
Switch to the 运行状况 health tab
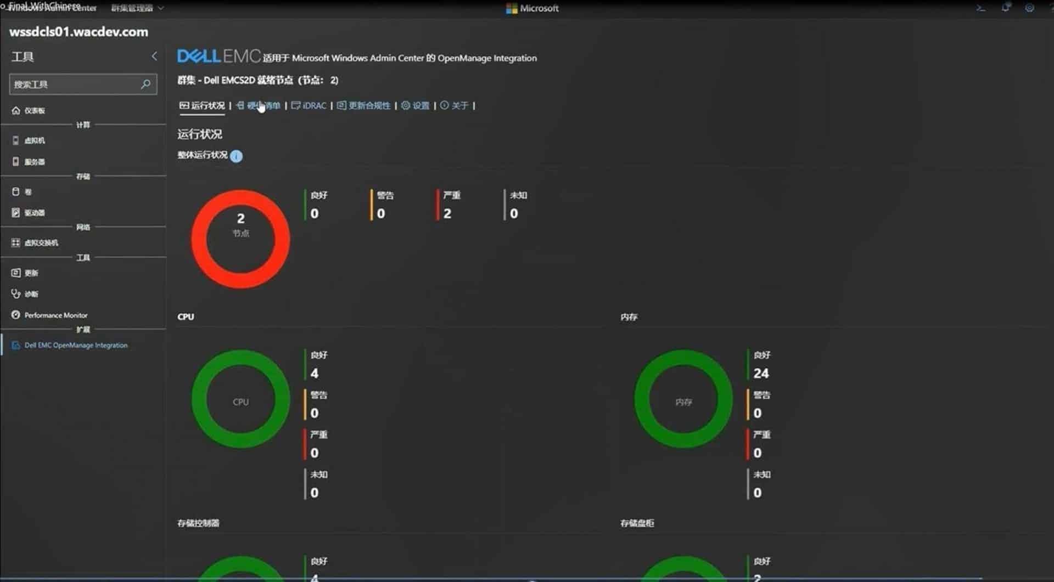(202, 105)
